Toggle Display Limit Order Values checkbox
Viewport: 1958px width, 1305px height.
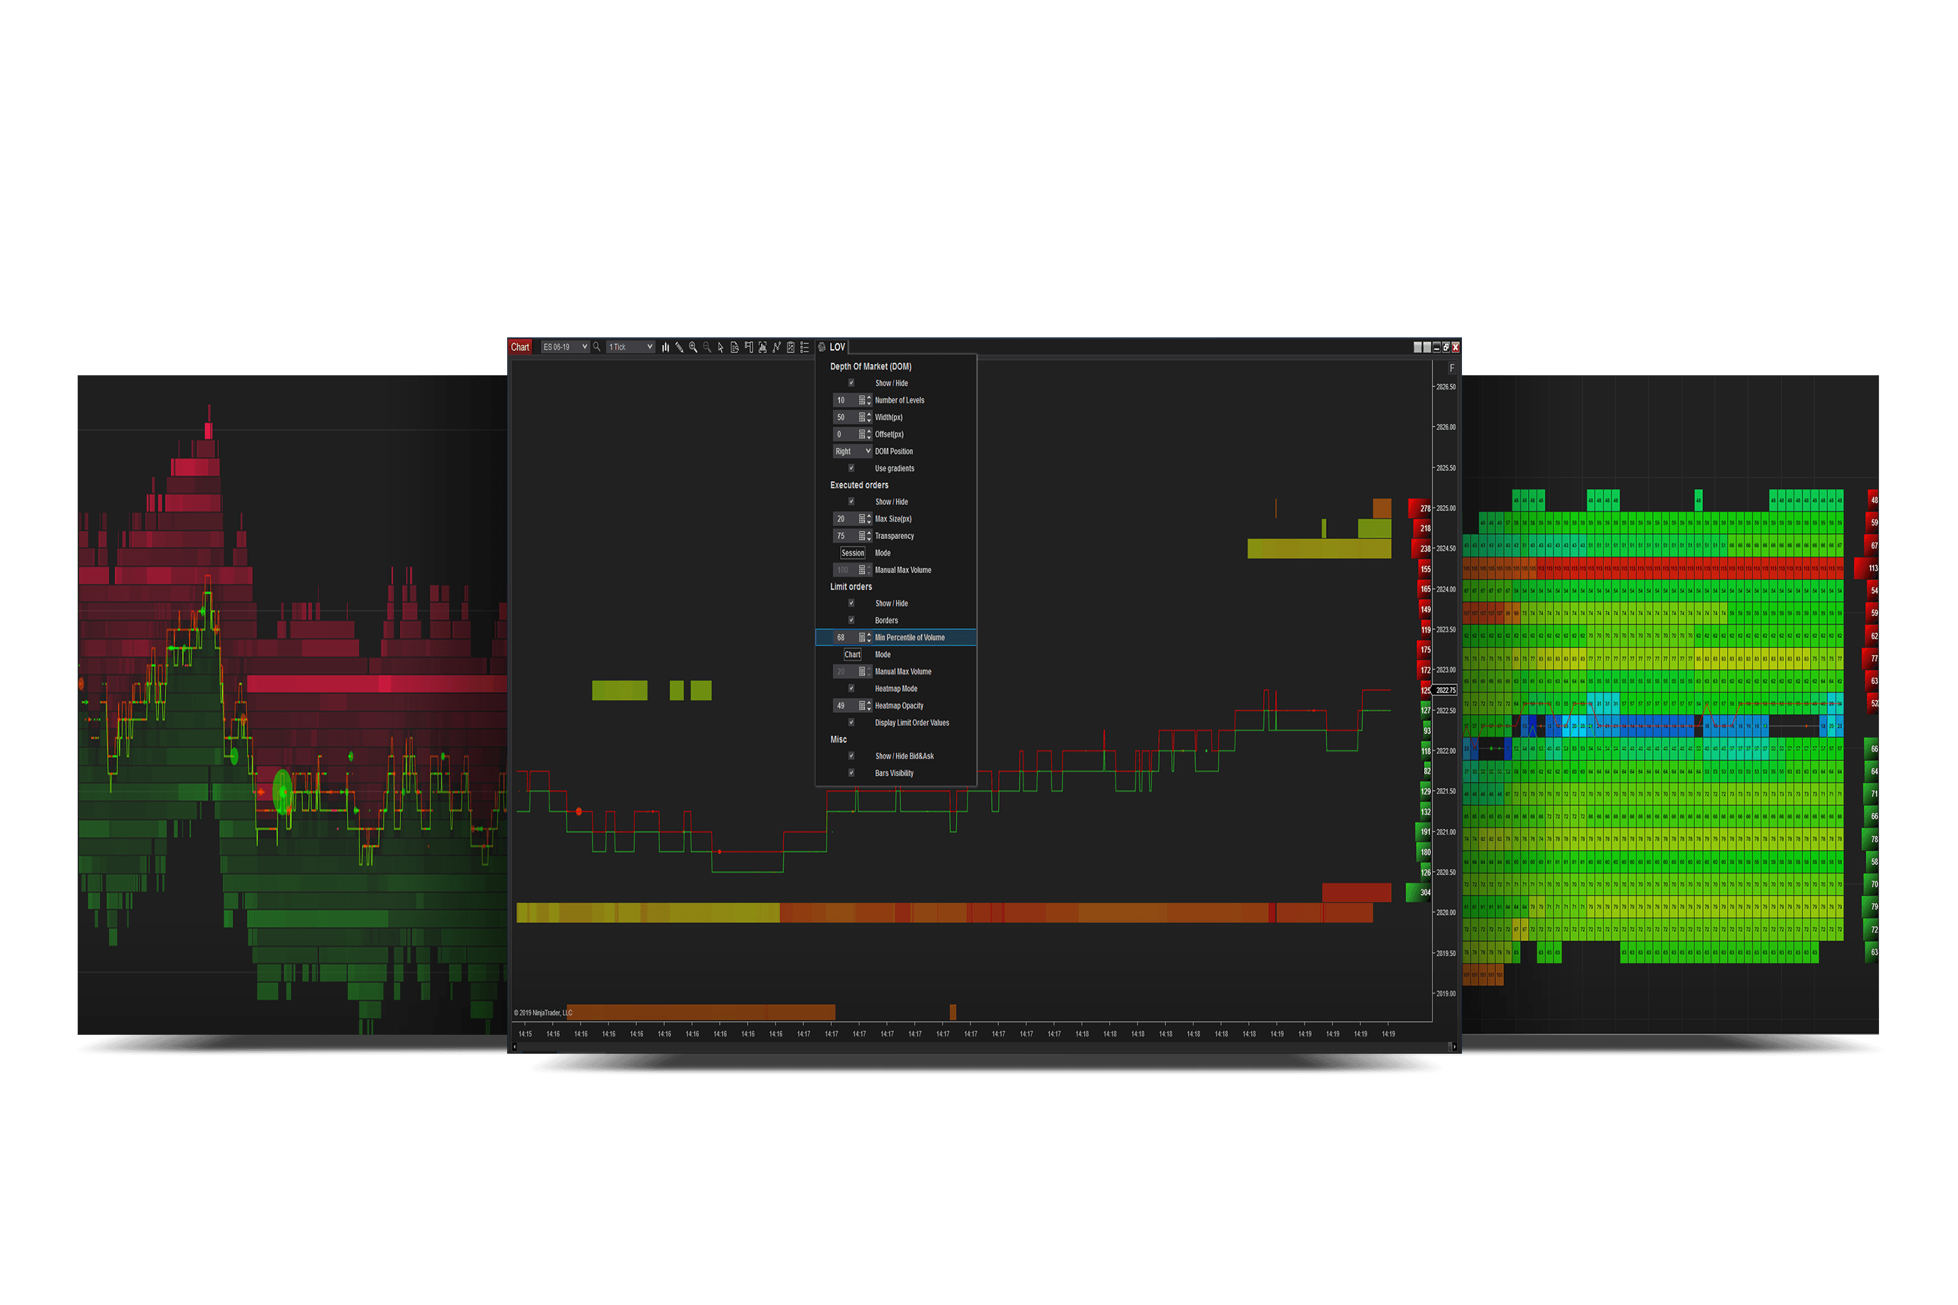(x=851, y=722)
